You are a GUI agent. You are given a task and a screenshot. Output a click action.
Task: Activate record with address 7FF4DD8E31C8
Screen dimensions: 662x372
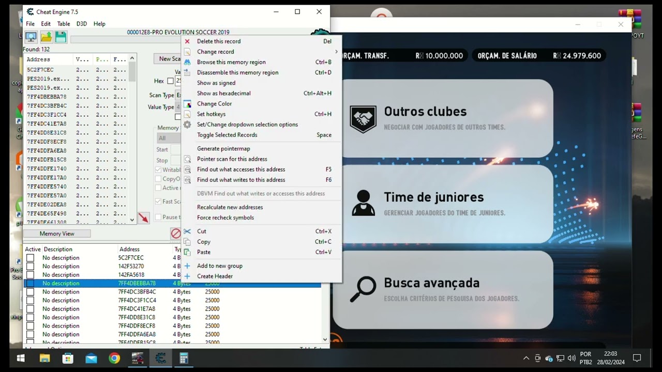pos(30,318)
